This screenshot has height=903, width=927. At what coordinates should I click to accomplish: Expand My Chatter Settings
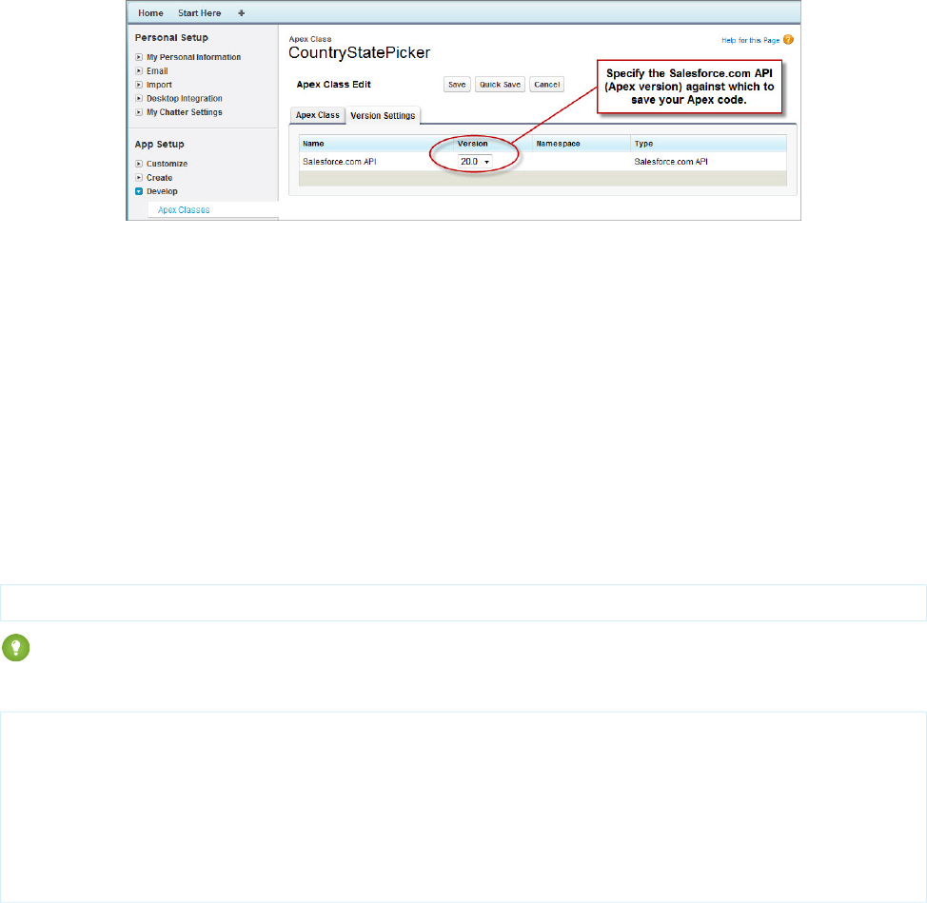click(x=139, y=111)
